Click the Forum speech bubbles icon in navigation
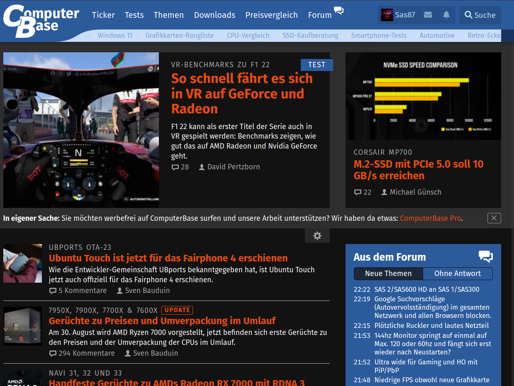Viewport: 514px width, 386px height. (339, 11)
